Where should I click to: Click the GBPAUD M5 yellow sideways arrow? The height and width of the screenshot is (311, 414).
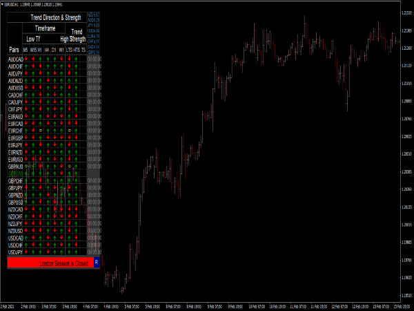(x=26, y=166)
